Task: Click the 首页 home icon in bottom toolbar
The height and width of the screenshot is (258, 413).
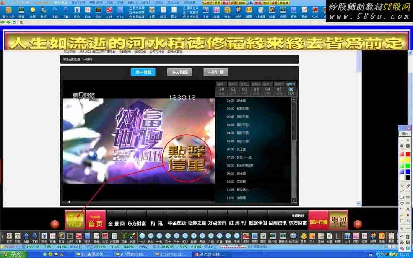Action: (9, 237)
